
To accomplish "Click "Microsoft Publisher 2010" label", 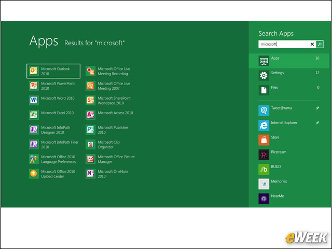I will tap(113, 130).
